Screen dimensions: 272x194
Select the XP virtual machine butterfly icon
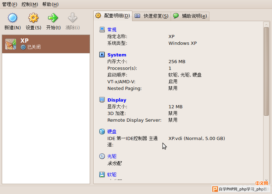pos(11,44)
